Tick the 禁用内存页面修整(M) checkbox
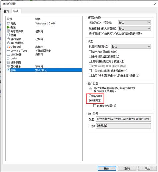 (90, 52)
